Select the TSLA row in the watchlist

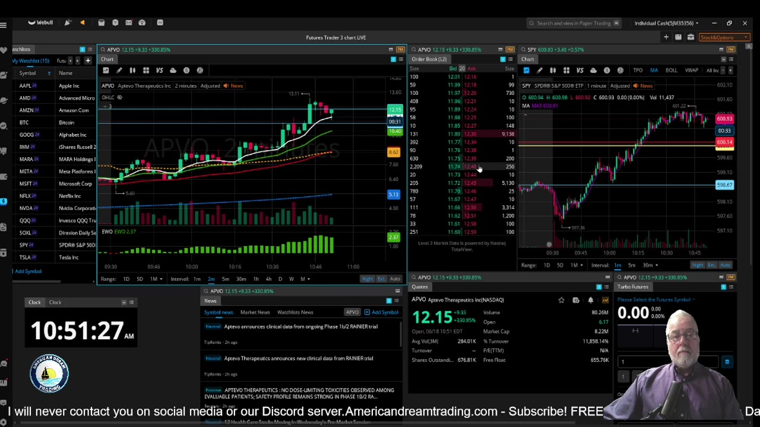tap(55, 257)
